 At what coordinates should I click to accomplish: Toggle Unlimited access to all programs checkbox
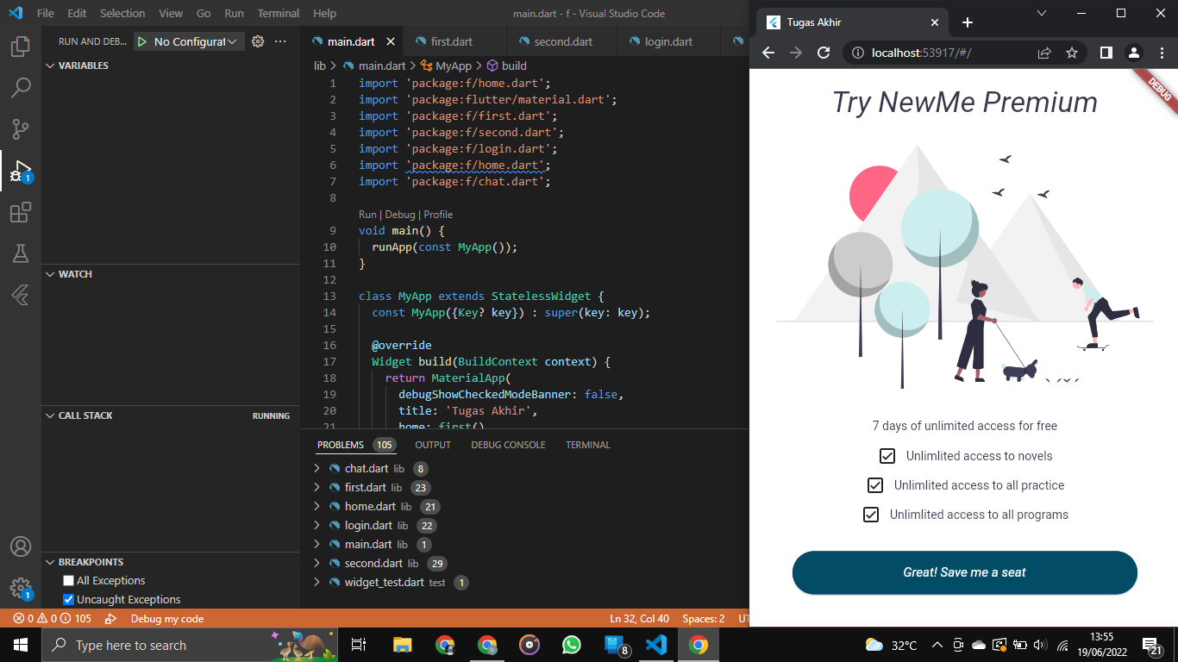(x=871, y=515)
